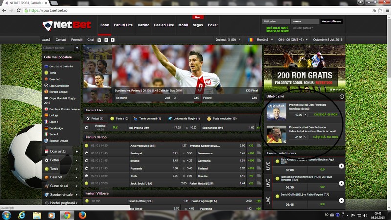Open the first Dan Petrescu tip stake dropdown
Viewport: 391px width, 220px height.
[x=305, y=115]
